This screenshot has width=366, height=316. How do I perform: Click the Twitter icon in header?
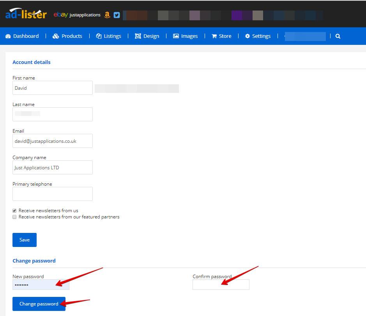(x=117, y=15)
